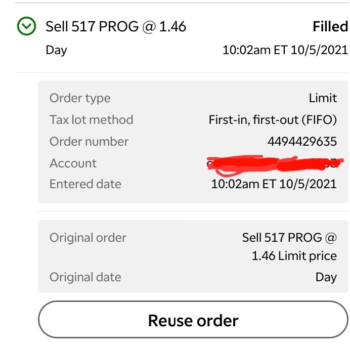Tap the Reuse order button
Image resolution: width=350 pixels, height=349 pixels.
click(193, 320)
